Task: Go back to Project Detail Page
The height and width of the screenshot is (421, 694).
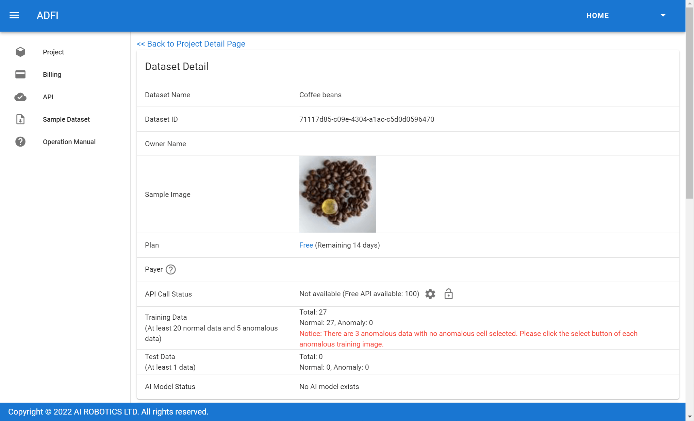Action: click(x=191, y=44)
